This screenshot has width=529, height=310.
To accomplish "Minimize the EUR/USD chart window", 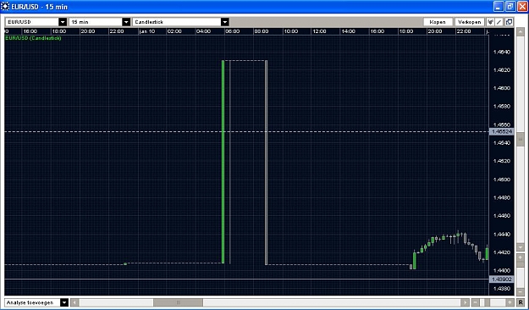I will (x=499, y=7).
